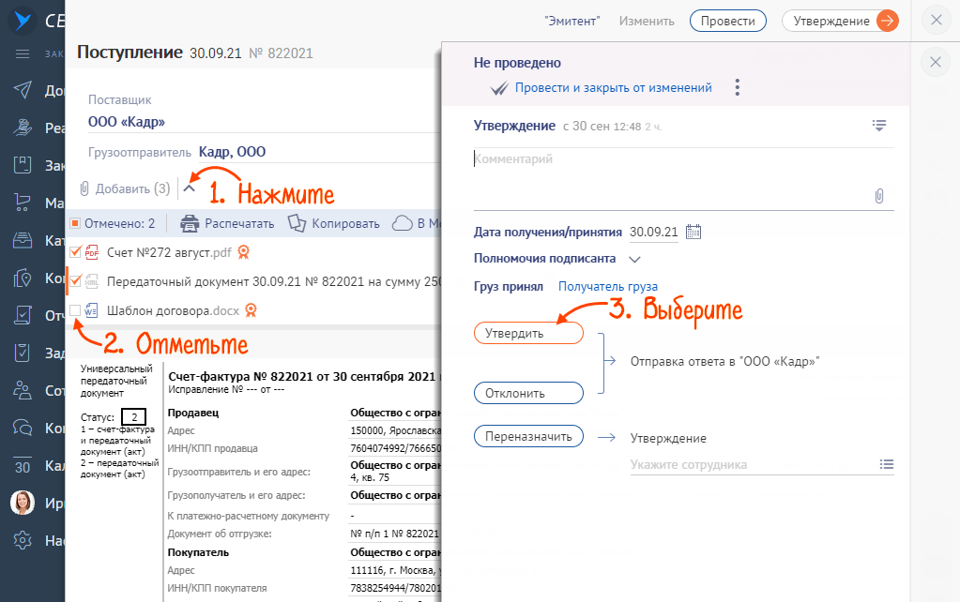The height and width of the screenshot is (602, 960).
Task: Open calendar picker next to date 30.09.21
Action: [x=694, y=232]
